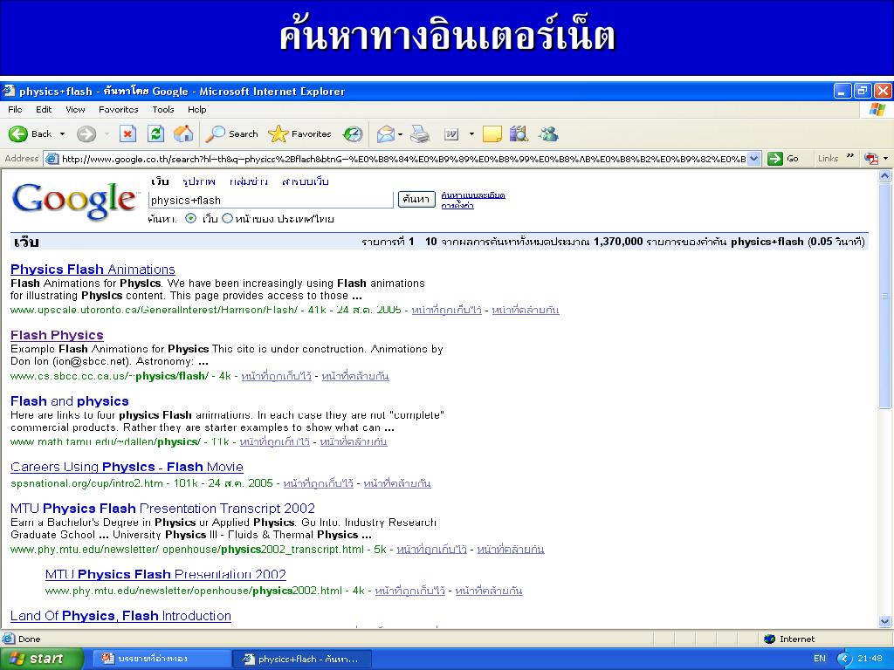Click the EN language indicator in the taskbar

click(819, 659)
